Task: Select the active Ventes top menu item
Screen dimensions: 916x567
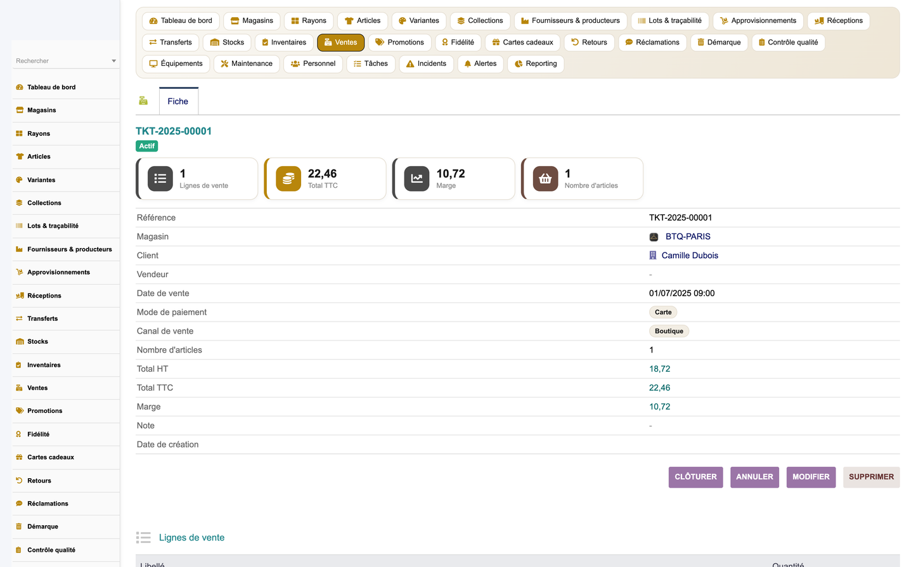Action: point(340,42)
